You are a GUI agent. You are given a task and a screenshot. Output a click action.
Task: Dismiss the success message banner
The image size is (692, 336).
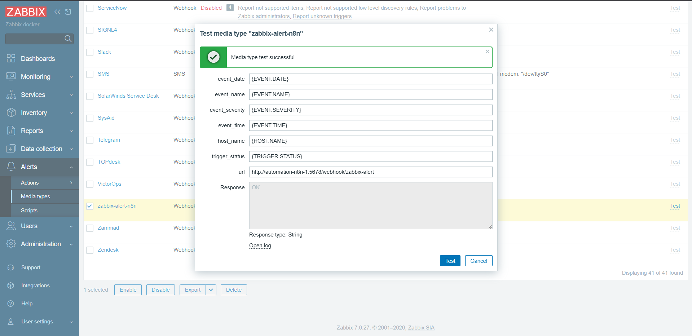tap(487, 52)
